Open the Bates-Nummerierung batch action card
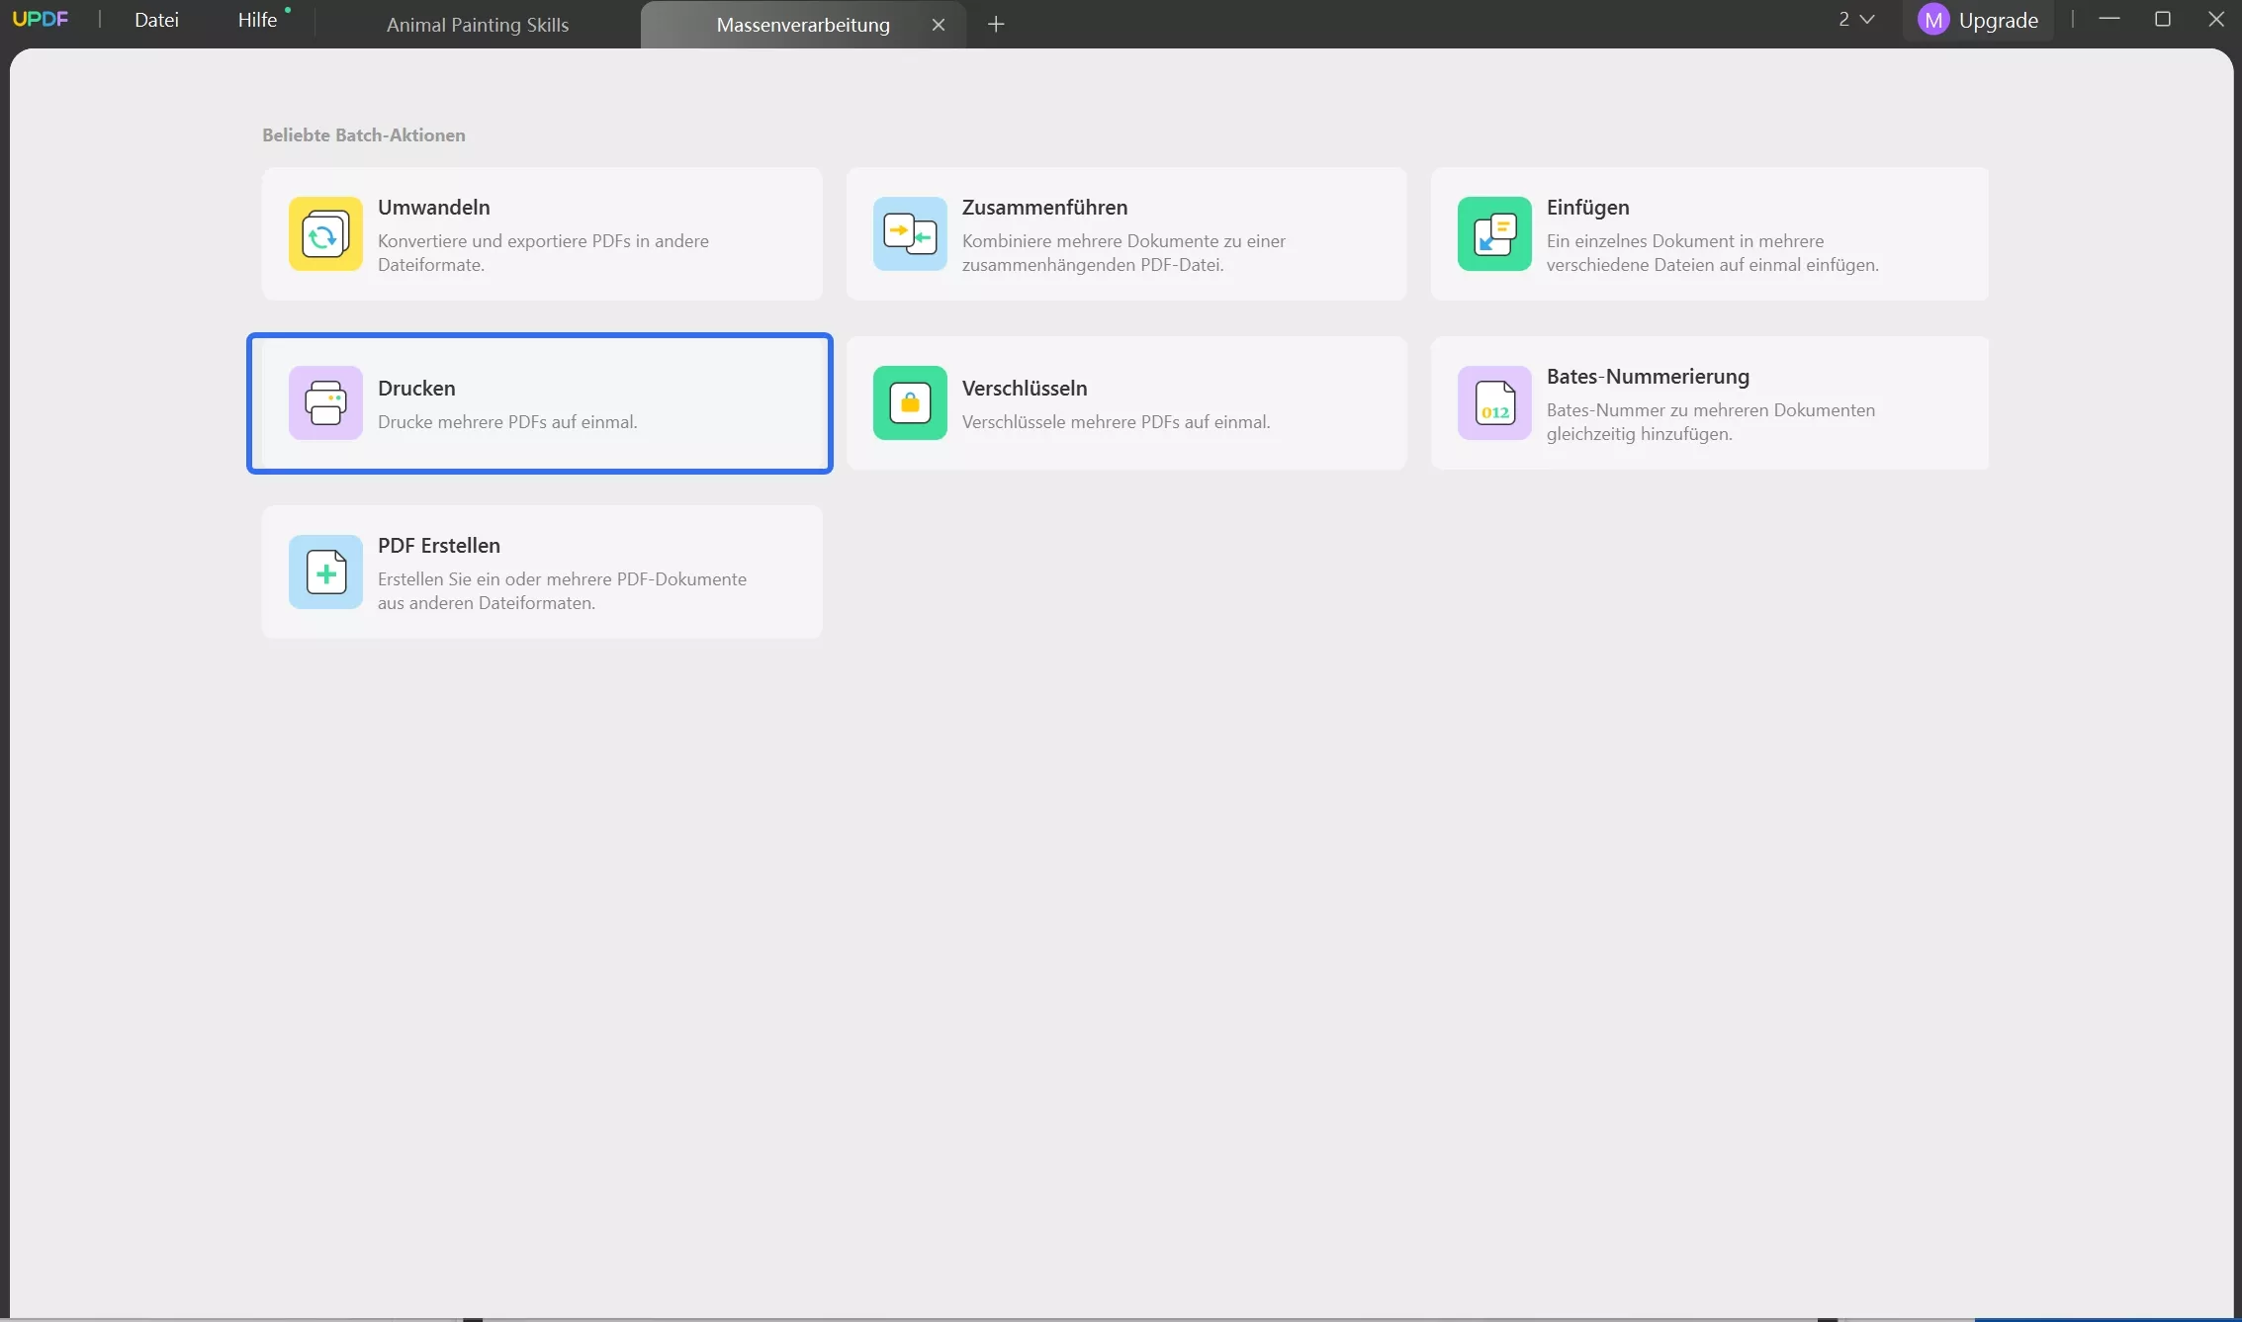 (x=1709, y=403)
